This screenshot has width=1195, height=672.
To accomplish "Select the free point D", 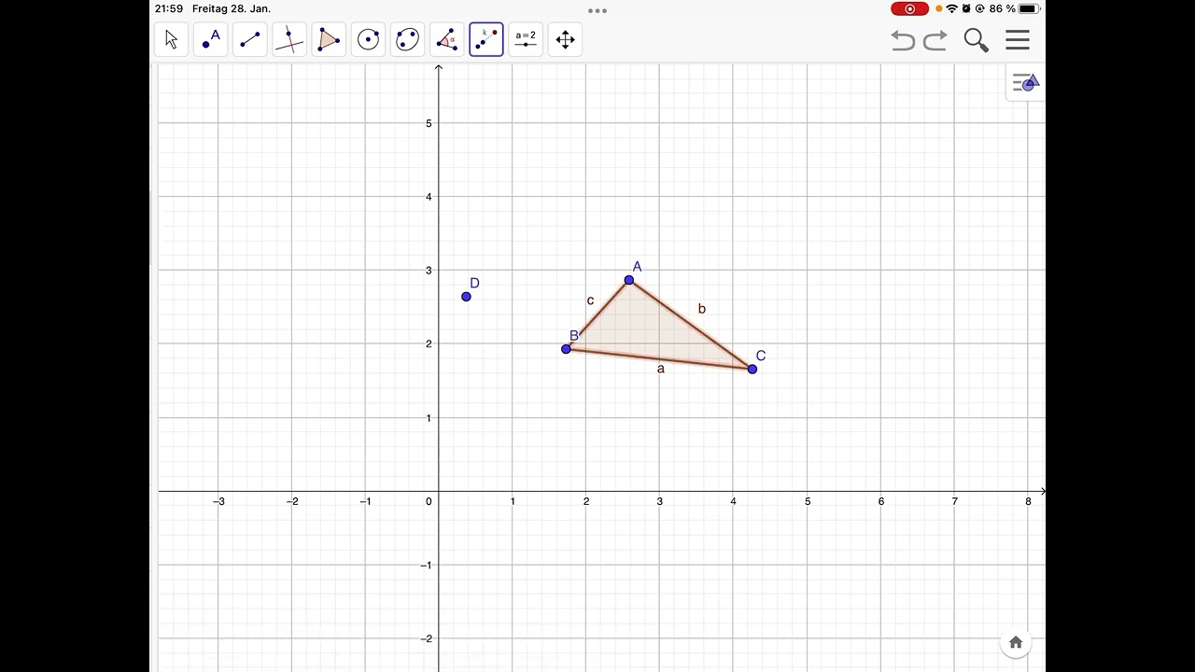I will click(x=467, y=297).
